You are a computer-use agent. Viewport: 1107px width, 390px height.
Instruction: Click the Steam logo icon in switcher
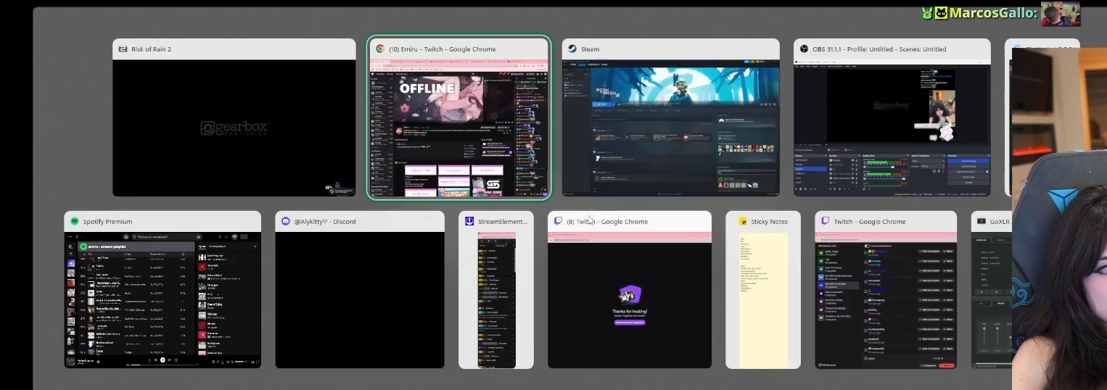572,49
